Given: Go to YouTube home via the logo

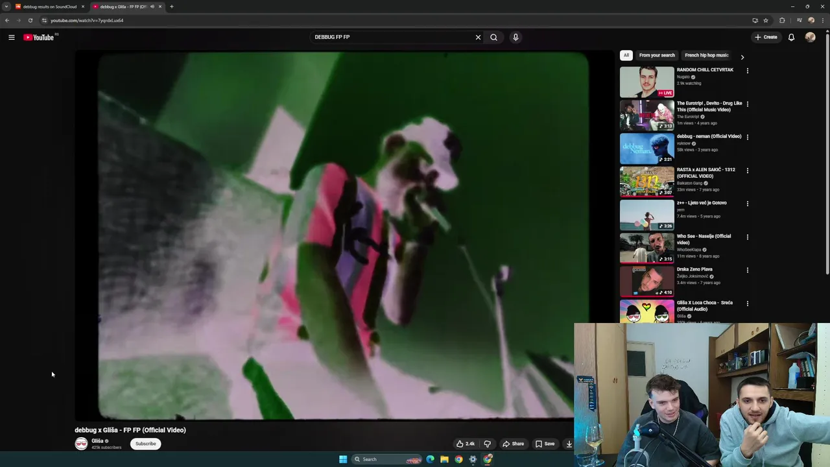Looking at the screenshot, I should 39,37.
